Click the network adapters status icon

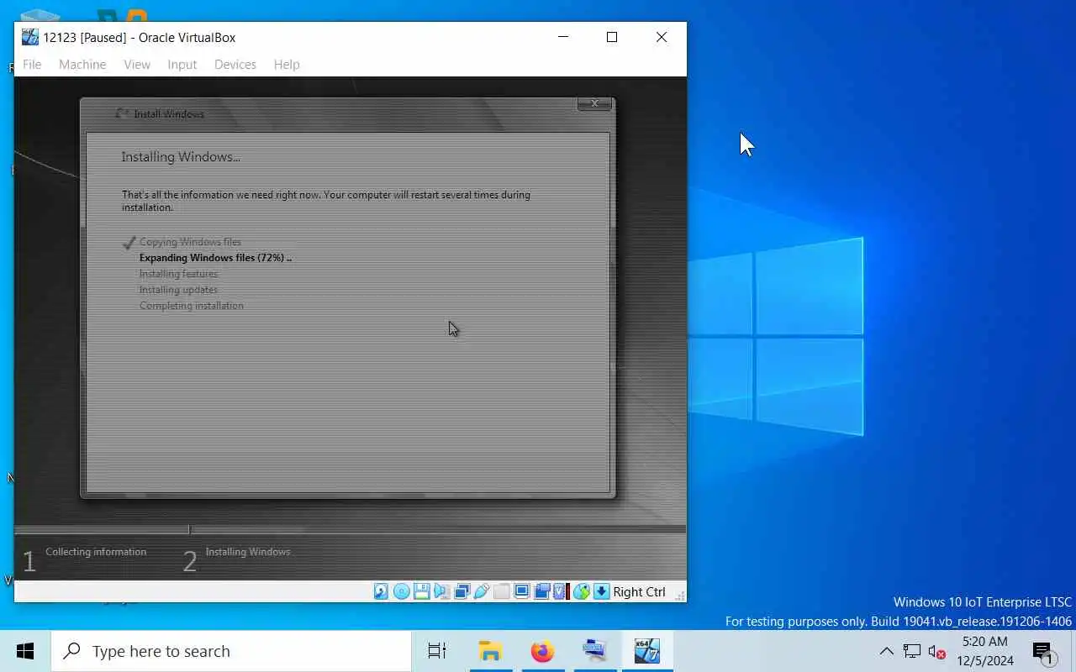coord(462,591)
